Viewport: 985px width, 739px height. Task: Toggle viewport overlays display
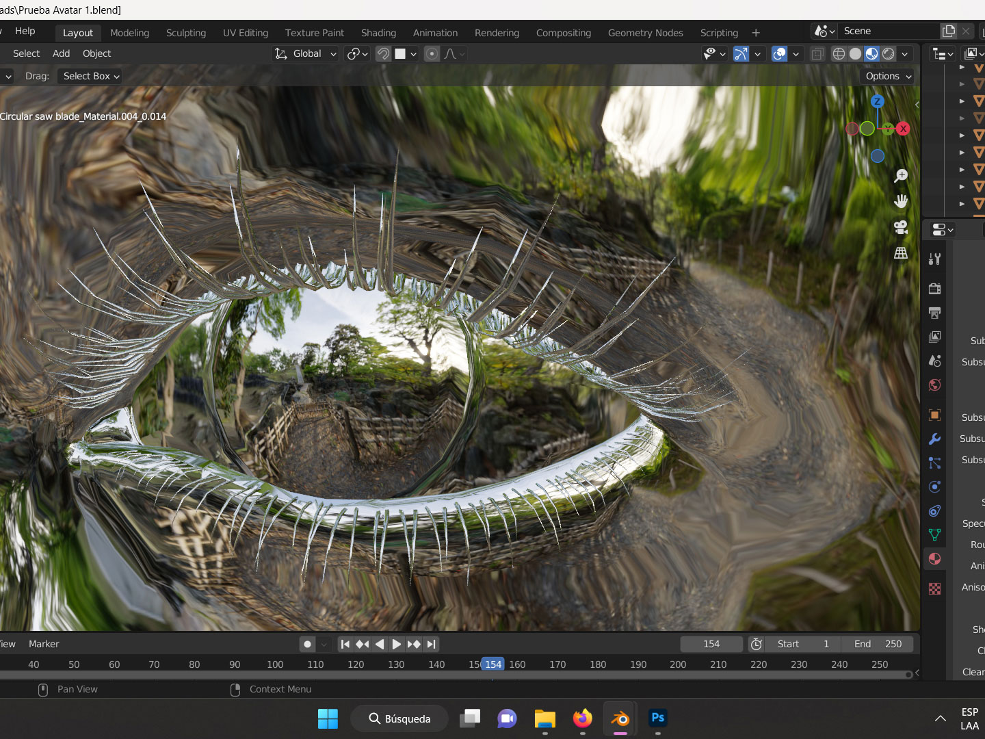coord(779,54)
